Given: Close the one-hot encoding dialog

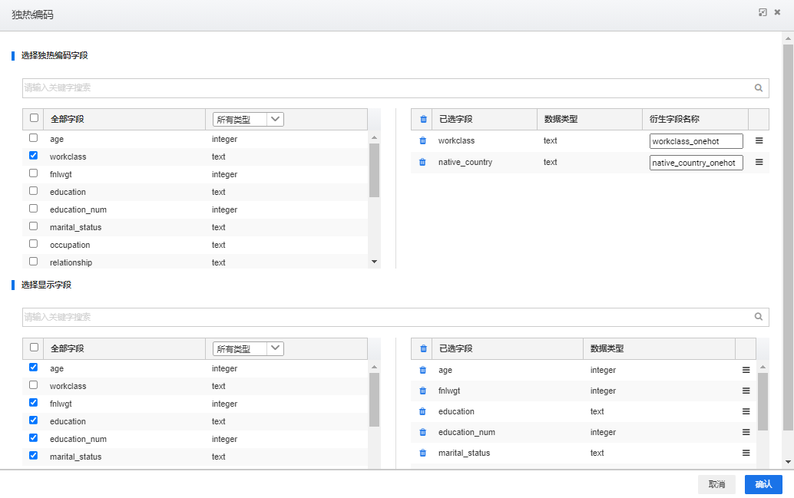Looking at the screenshot, I should pyautogui.click(x=777, y=12).
